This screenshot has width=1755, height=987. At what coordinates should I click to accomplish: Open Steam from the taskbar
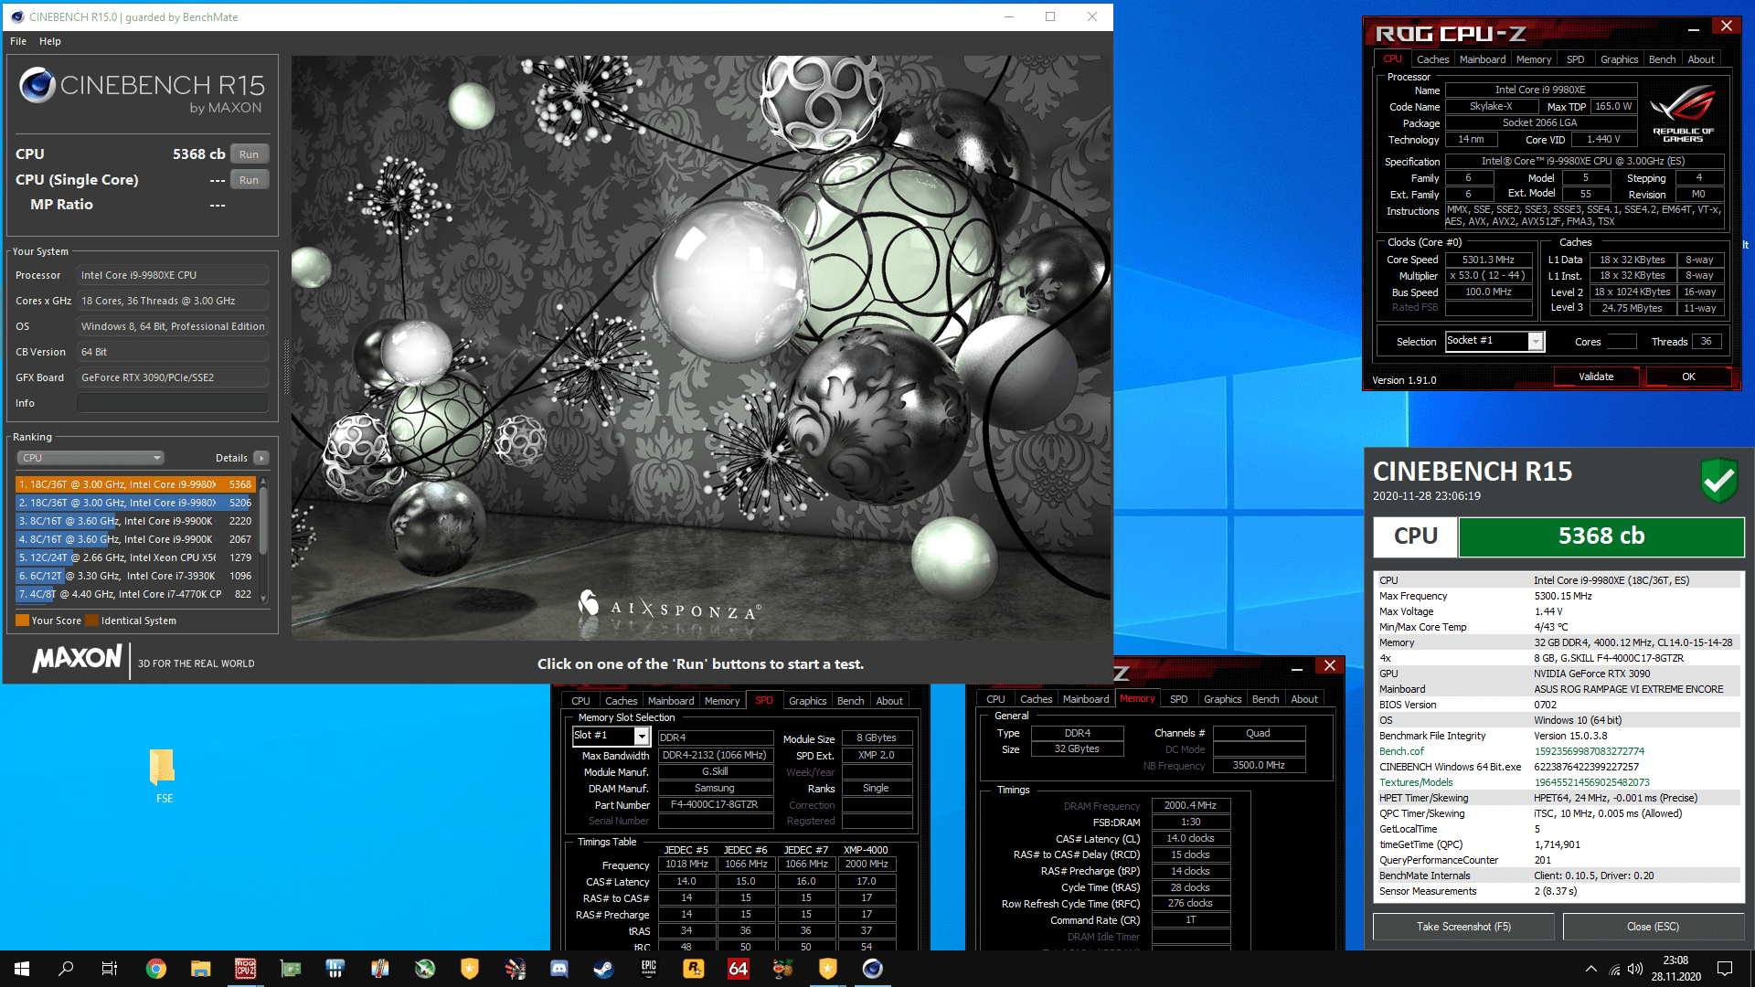(x=604, y=969)
